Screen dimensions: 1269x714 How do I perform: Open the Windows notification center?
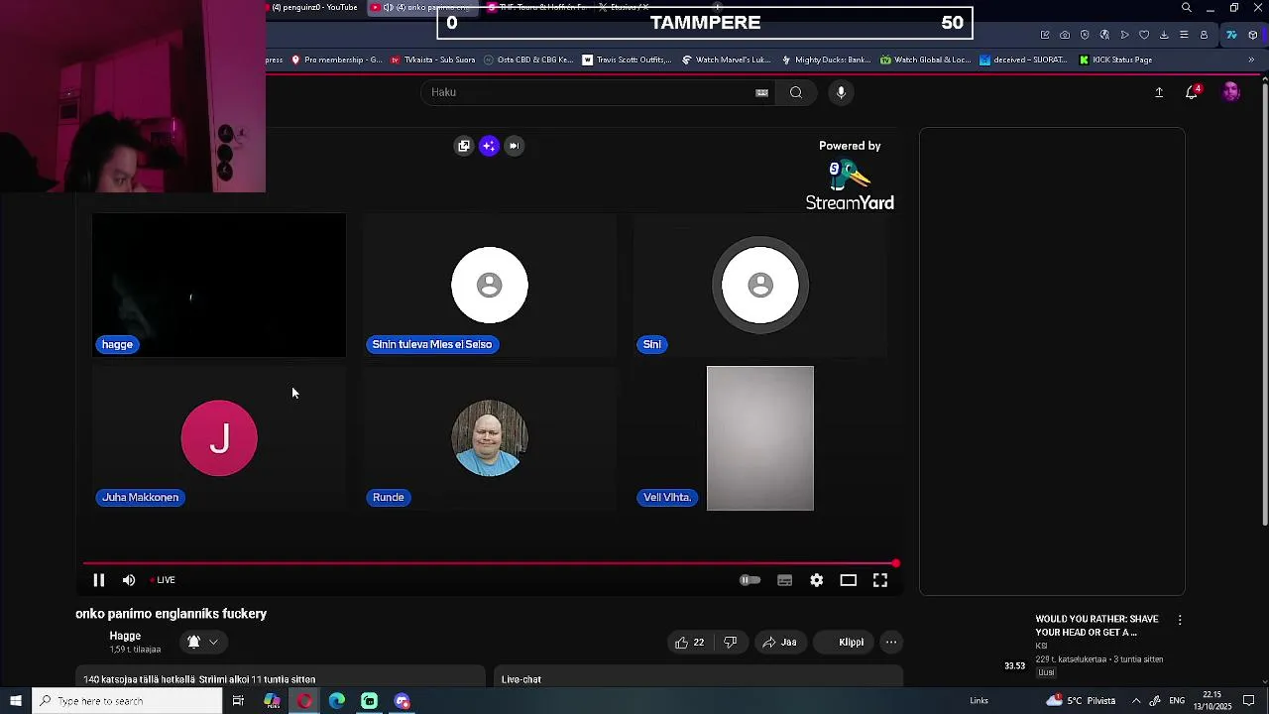coord(1249,701)
